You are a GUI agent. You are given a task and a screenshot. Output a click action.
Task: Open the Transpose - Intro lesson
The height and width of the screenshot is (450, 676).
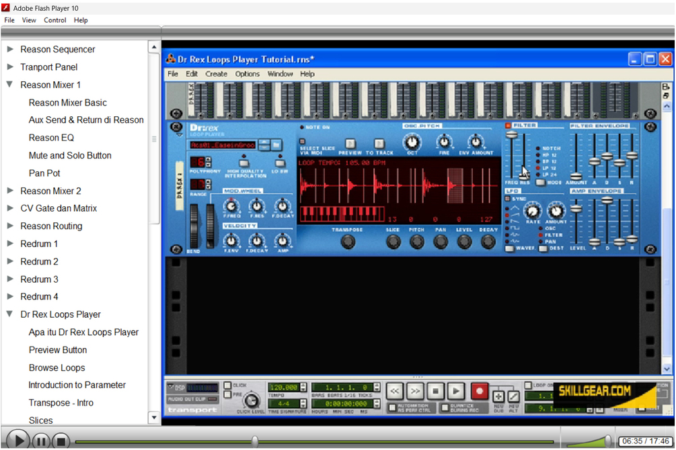click(61, 402)
